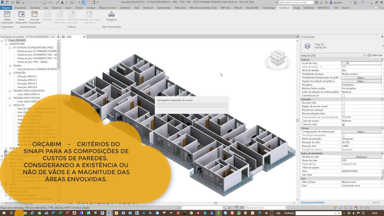Select the Orçafascio ribbon tab

click(284, 8)
